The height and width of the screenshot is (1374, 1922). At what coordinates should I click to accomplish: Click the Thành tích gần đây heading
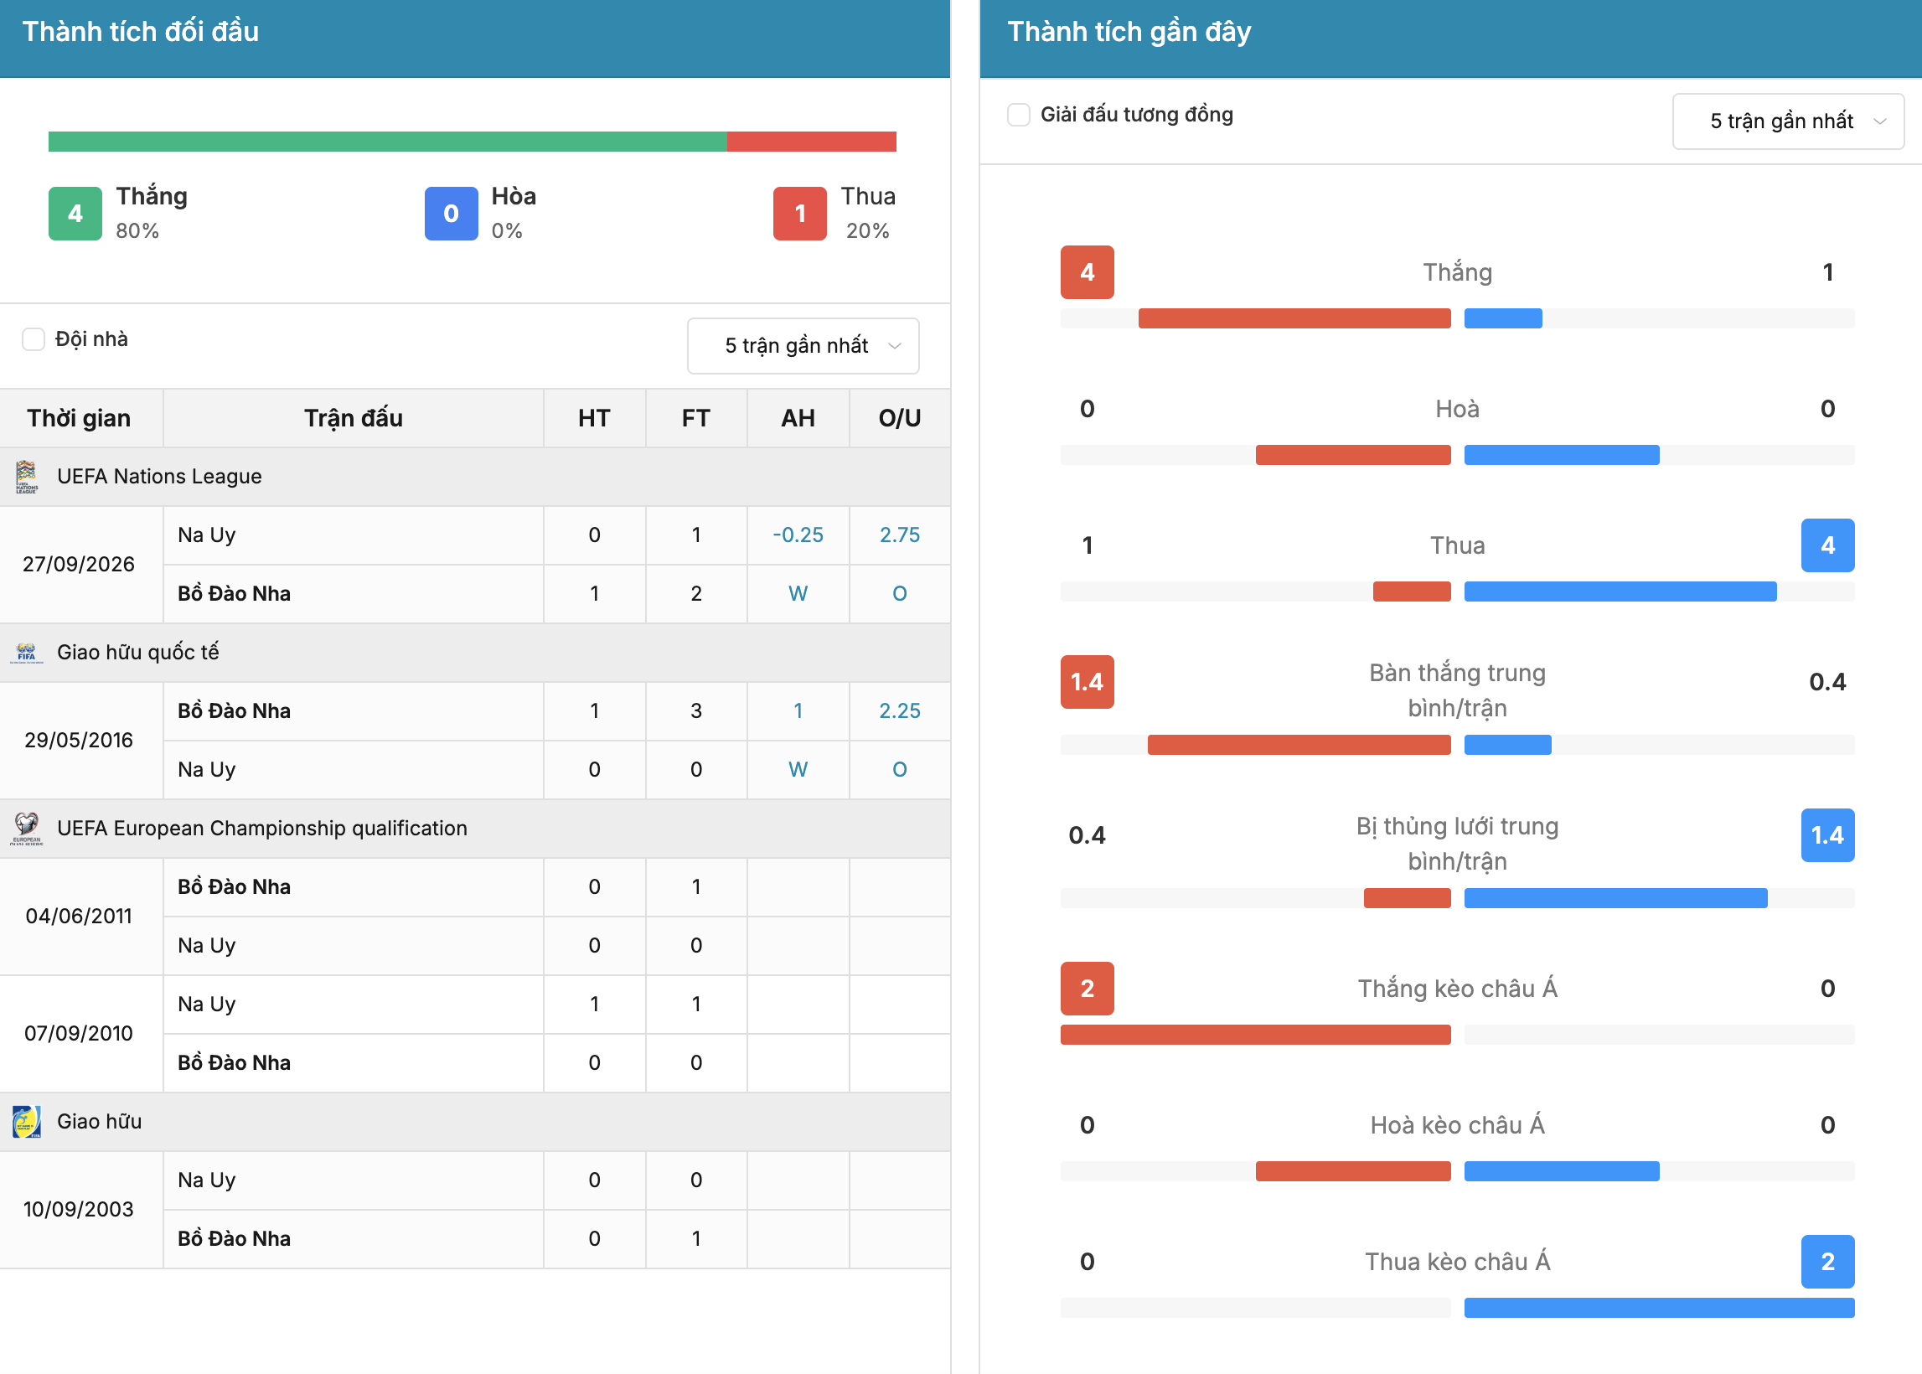click(x=1129, y=31)
